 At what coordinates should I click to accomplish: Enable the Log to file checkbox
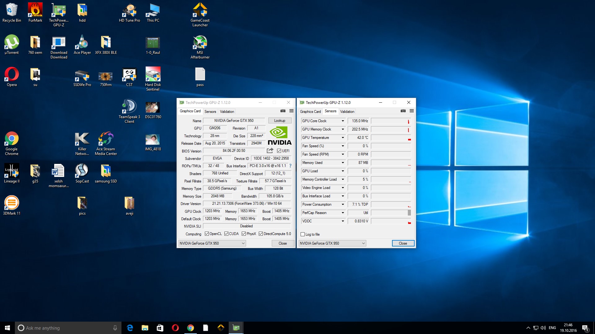pos(303,234)
